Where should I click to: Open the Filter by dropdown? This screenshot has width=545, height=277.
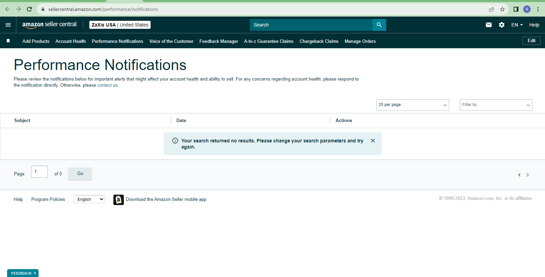click(x=496, y=105)
